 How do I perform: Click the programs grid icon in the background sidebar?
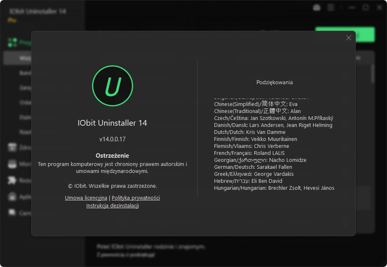point(12,42)
